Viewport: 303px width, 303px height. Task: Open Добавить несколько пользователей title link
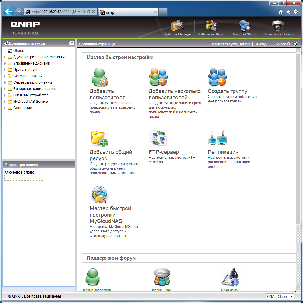pos(175,94)
